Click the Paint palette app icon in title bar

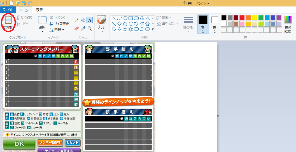point(2,3)
